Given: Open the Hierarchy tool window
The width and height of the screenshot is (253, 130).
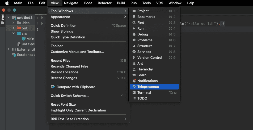Looking at the screenshot, I should 154,69.
